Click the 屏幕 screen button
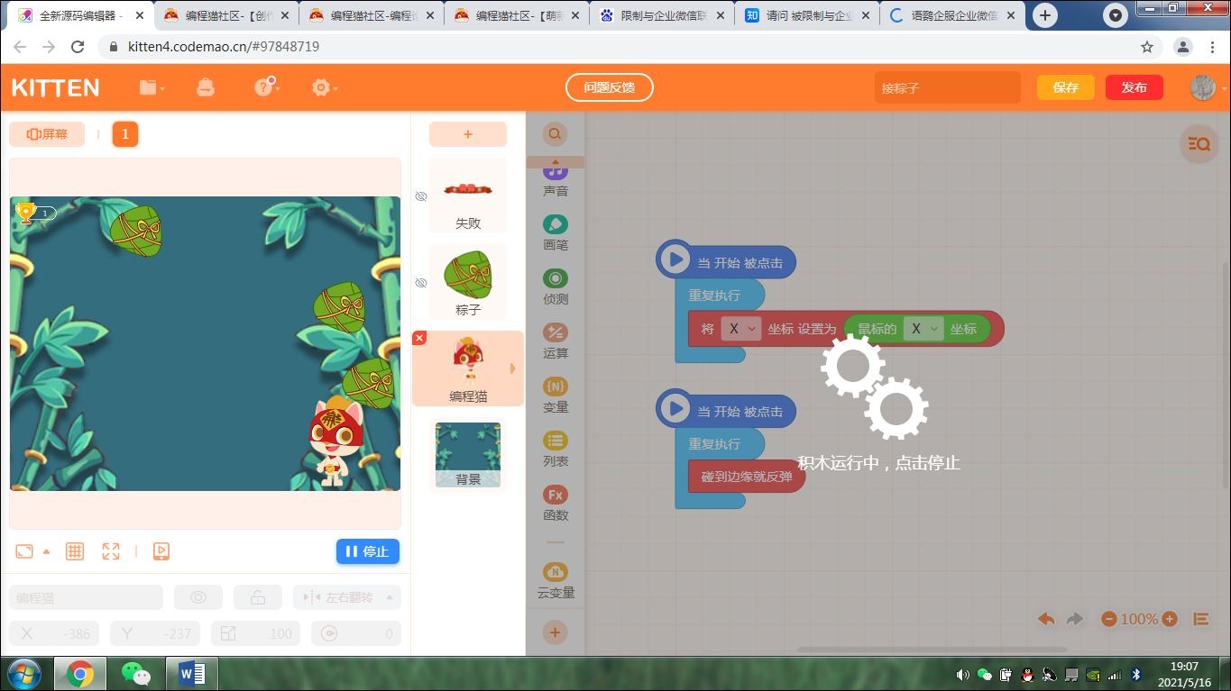Image resolution: width=1231 pixels, height=691 pixels. [x=47, y=134]
